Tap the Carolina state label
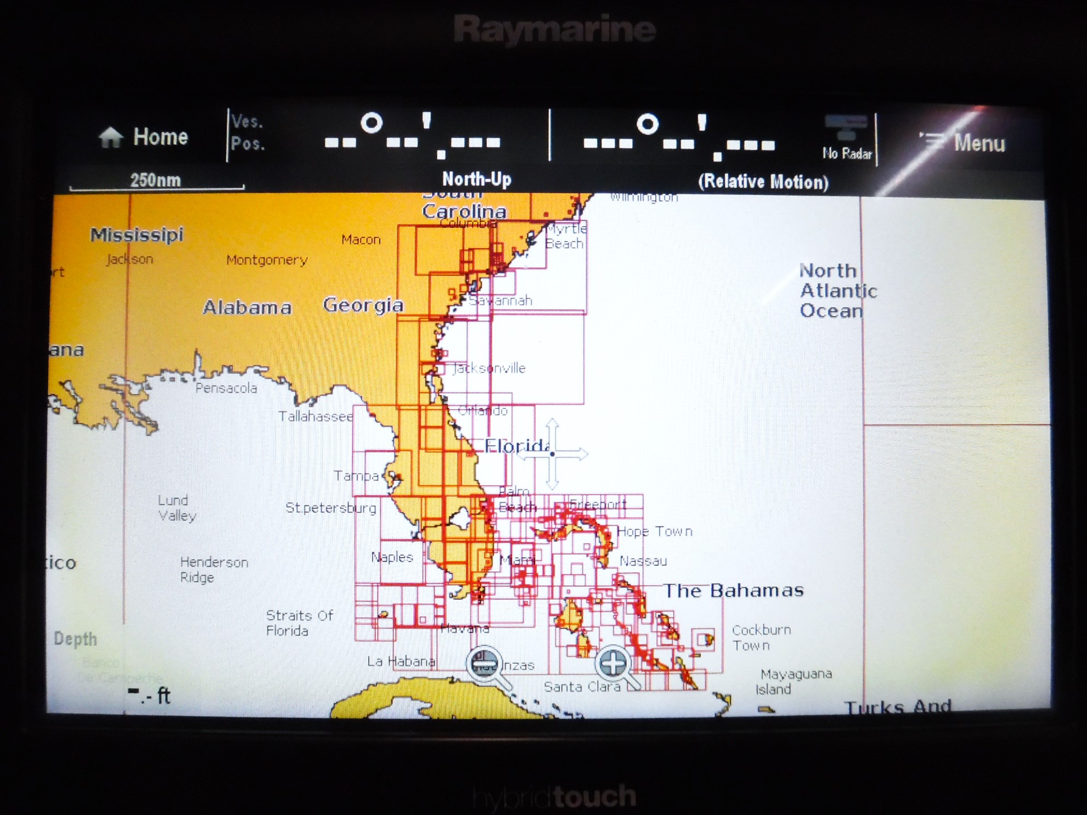The image size is (1087, 815). click(464, 211)
